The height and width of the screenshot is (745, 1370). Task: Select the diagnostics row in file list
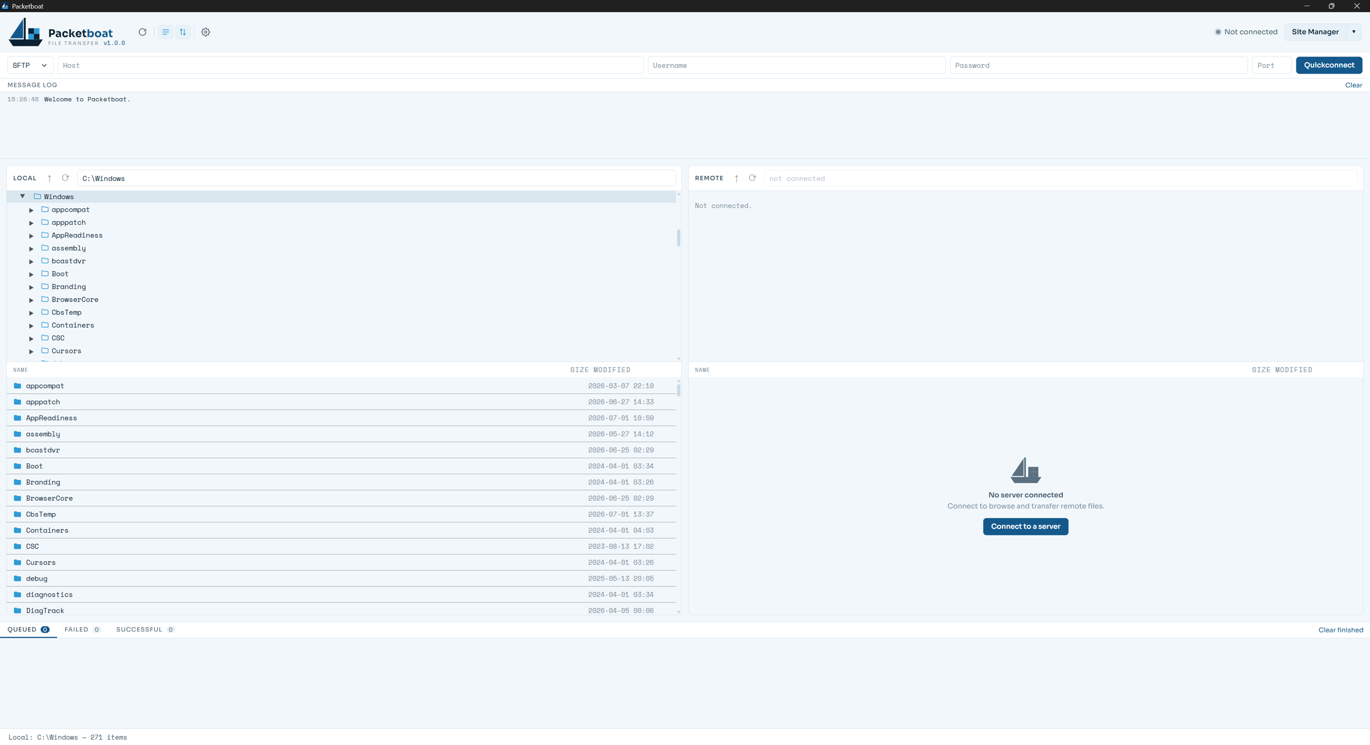pyautogui.click(x=341, y=594)
